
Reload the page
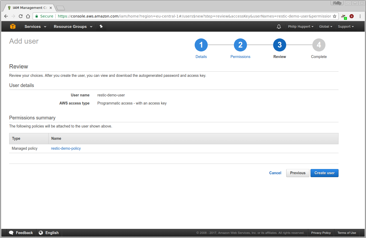pos(21,16)
